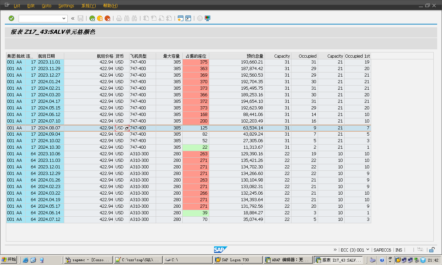Click the Customize Local Layout monitor icon
442x265 pixels.
pyautogui.click(x=208, y=18)
